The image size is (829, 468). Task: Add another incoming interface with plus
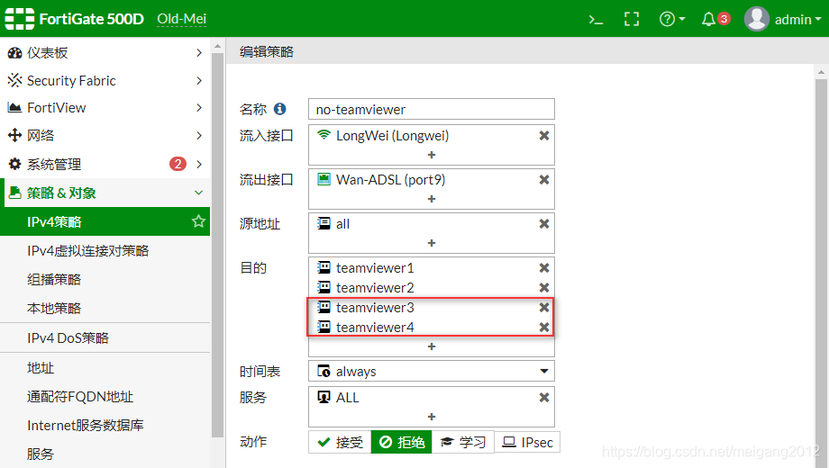pyautogui.click(x=432, y=155)
